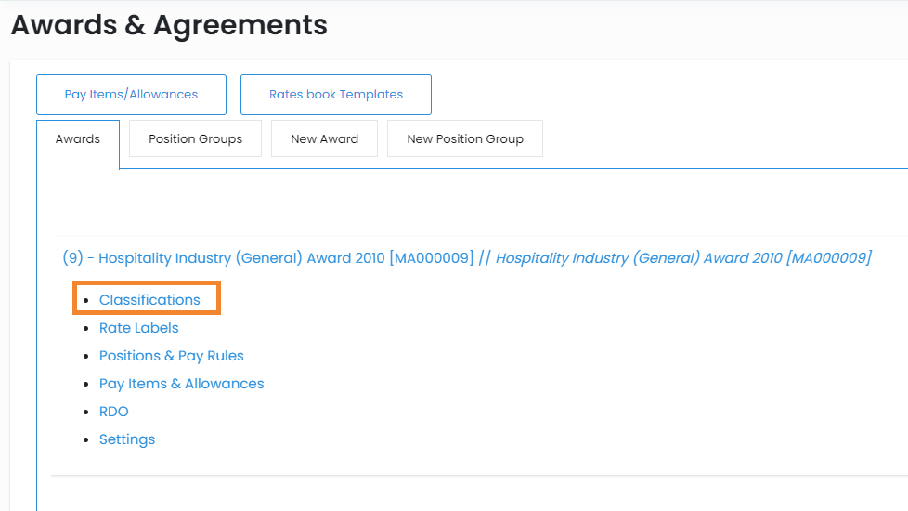Click the bullet next to RDO

85,413
